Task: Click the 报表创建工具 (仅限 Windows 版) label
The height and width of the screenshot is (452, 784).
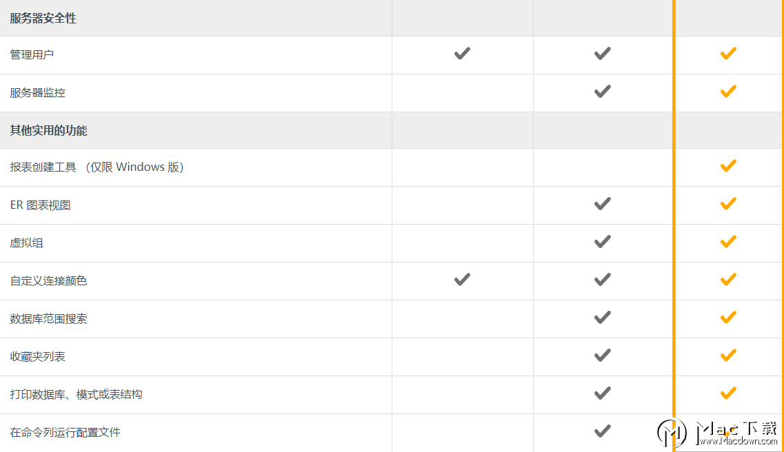Action: coord(97,167)
